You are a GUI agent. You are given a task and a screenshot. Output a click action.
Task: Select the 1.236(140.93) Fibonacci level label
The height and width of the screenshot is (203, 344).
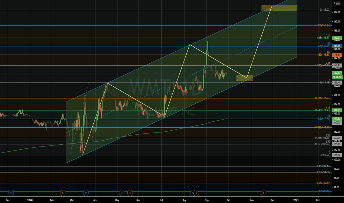point(323,65)
